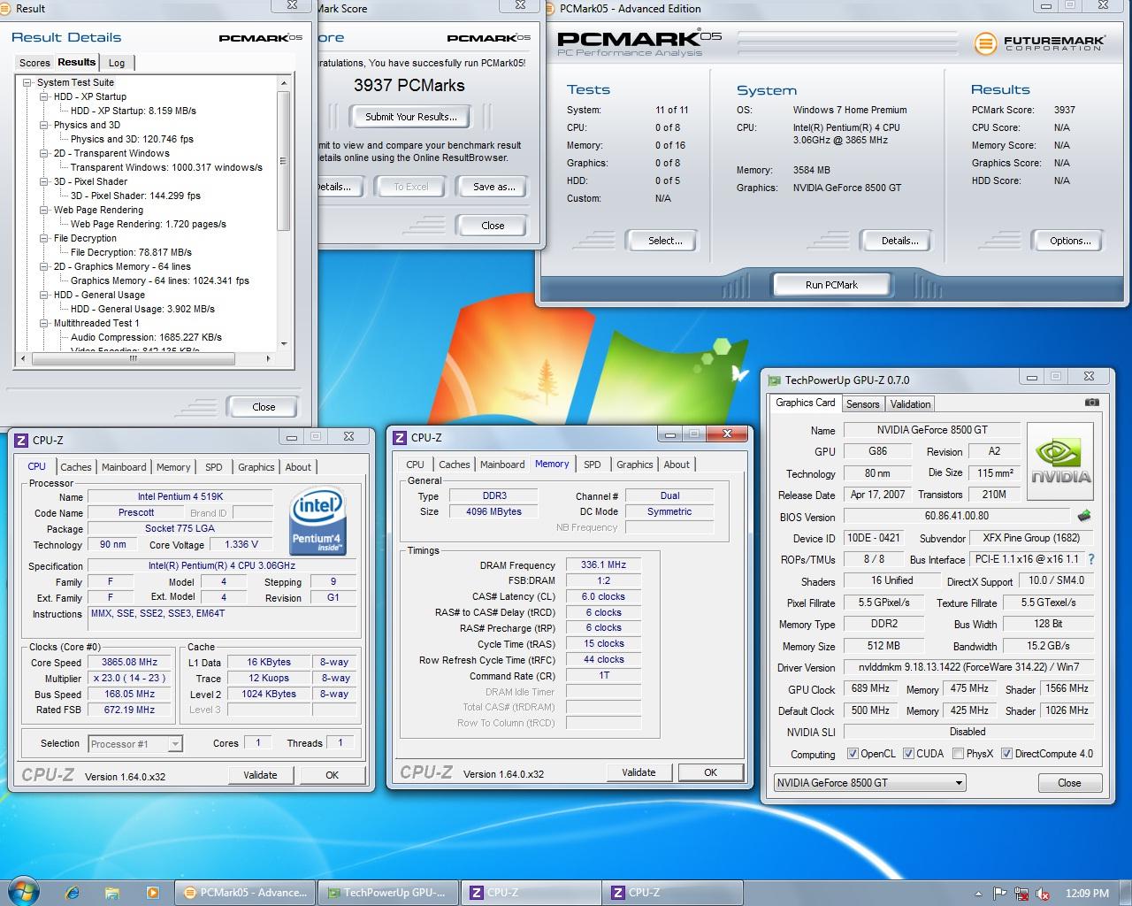Click the Save as... button
Screen dimensions: 1132x906
click(x=493, y=187)
